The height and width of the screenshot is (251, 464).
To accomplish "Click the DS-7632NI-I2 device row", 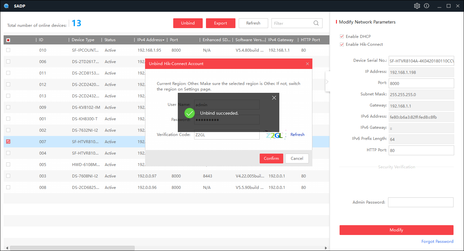I will [x=166, y=130].
